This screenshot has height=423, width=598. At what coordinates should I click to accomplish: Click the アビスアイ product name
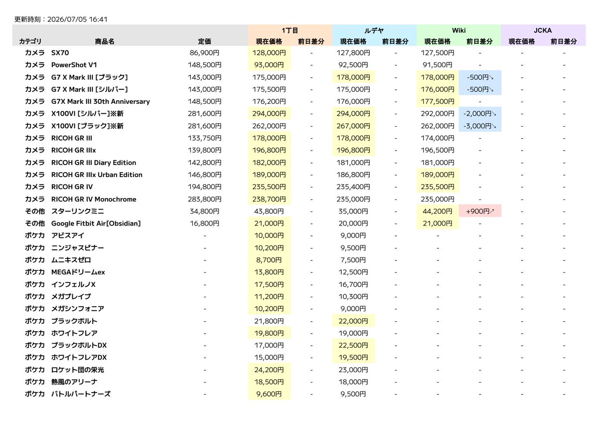68,235
